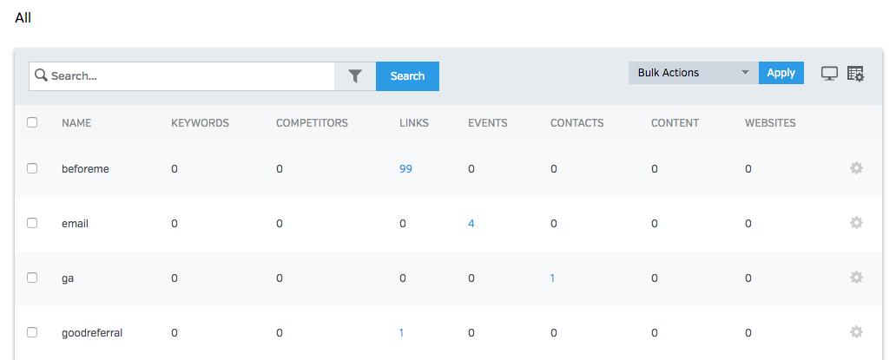Open the table column settings icon
Screen dimensions: 896x360
click(855, 74)
